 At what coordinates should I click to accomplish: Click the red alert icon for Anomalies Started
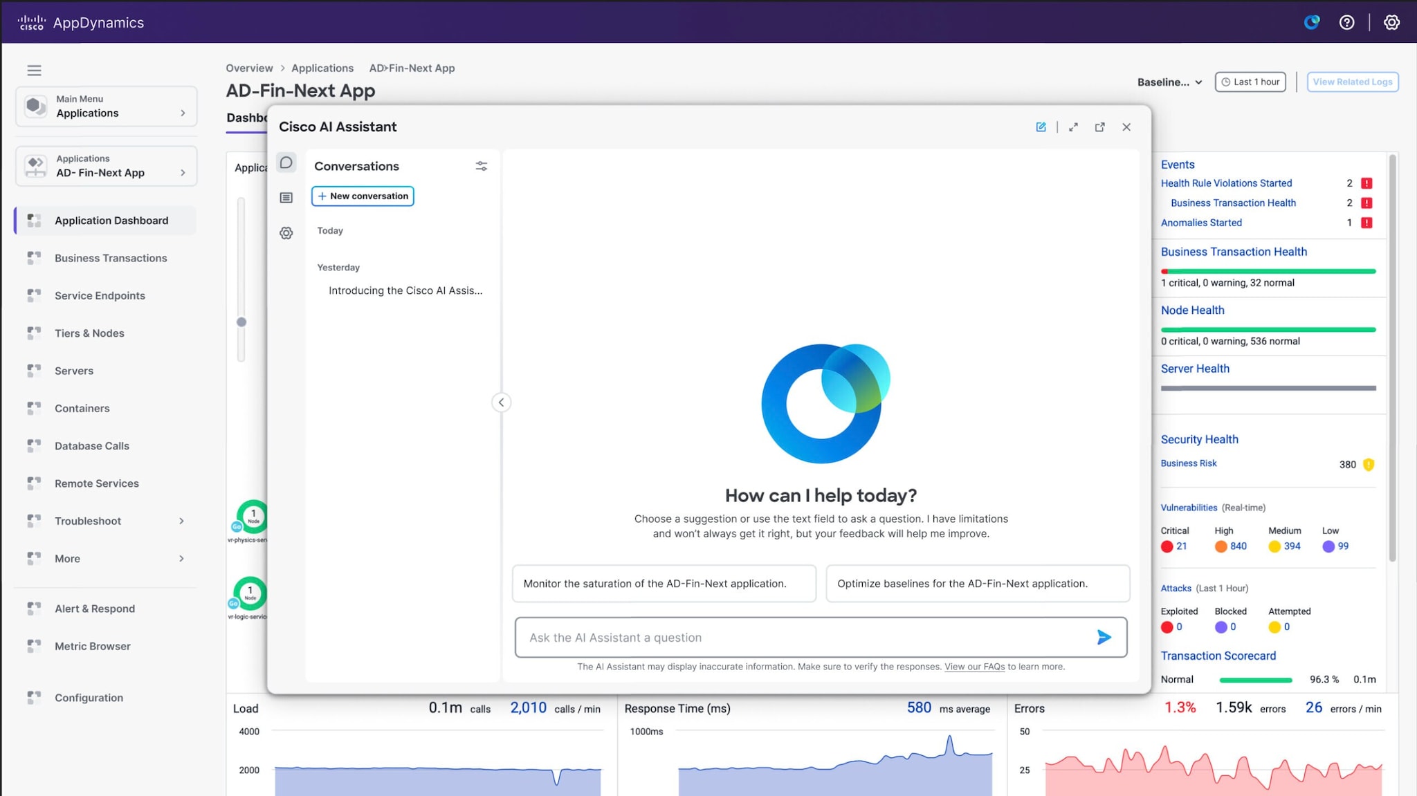pyautogui.click(x=1366, y=223)
